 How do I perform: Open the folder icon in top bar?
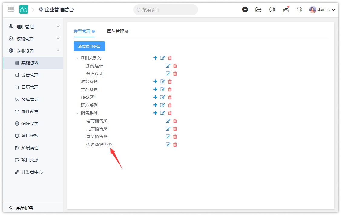(258, 10)
